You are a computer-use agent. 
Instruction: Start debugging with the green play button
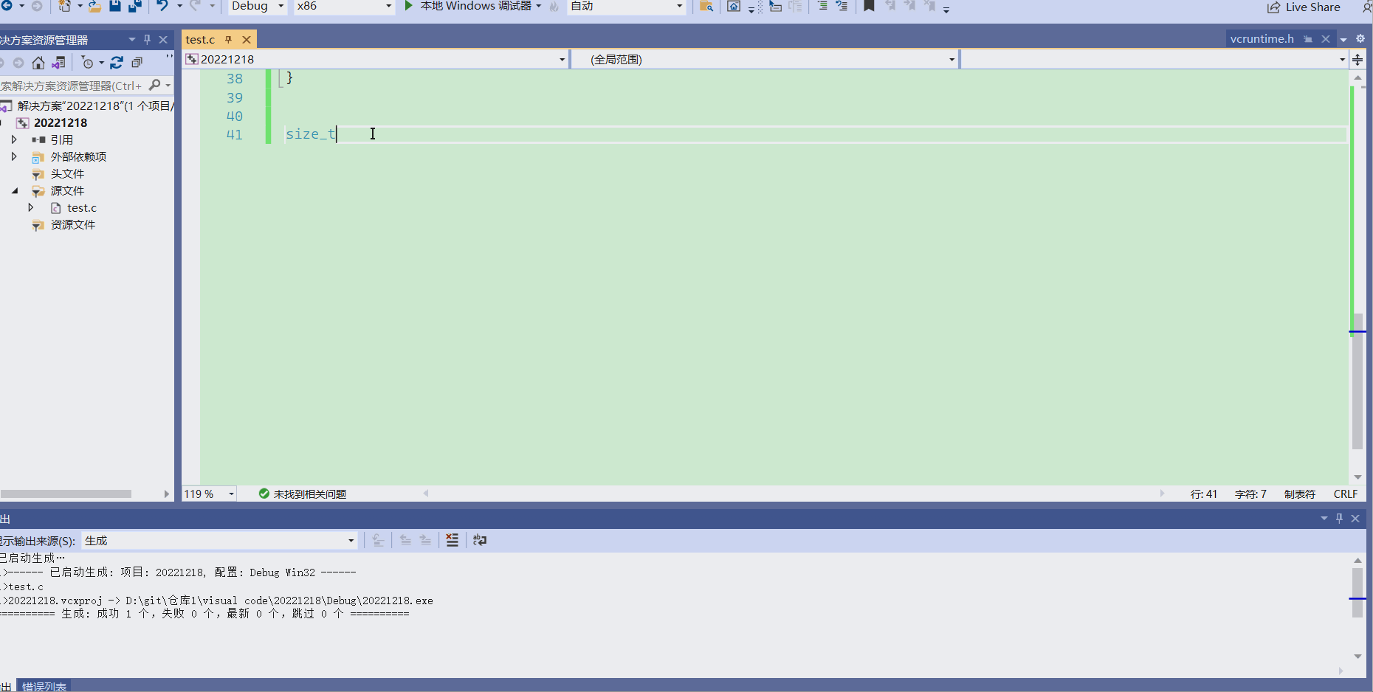[x=409, y=6]
